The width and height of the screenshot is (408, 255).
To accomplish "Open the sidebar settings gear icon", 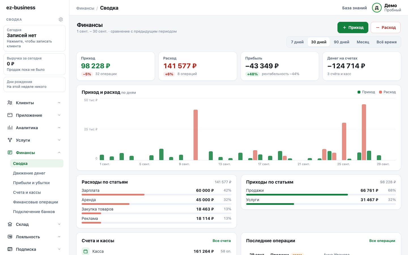I will 61,20.
